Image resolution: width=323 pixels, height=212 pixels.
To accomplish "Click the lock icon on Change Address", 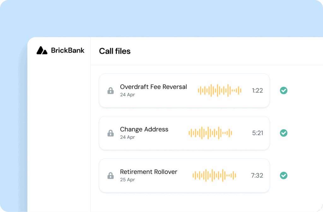I will click(x=111, y=133).
